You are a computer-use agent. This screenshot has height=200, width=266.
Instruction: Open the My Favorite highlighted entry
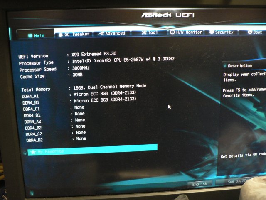click(x=93, y=150)
